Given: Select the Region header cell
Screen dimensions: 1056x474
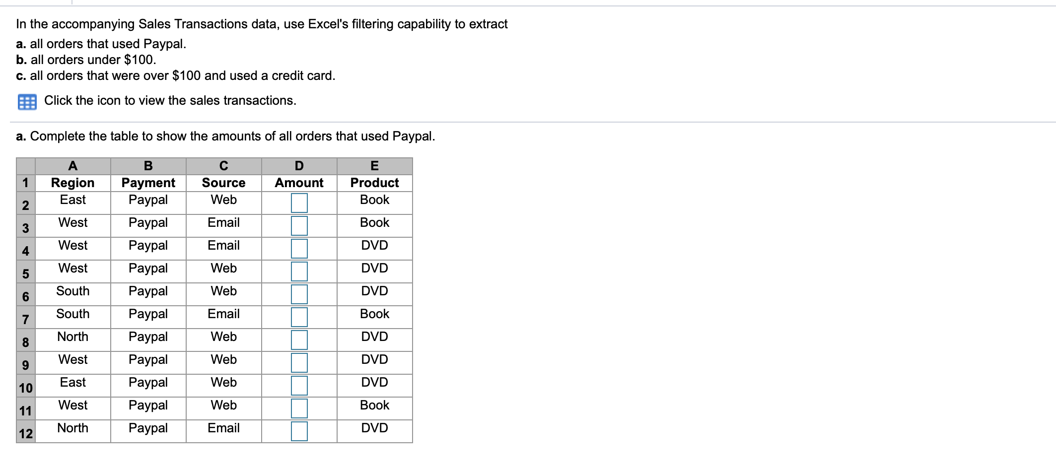Looking at the screenshot, I should click(72, 183).
